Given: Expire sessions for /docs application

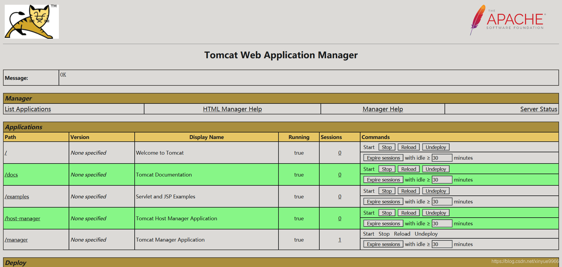Looking at the screenshot, I should [x=384, y=180].
